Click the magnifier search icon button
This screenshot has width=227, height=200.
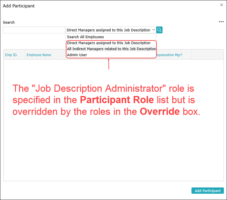tap(159, 30)
